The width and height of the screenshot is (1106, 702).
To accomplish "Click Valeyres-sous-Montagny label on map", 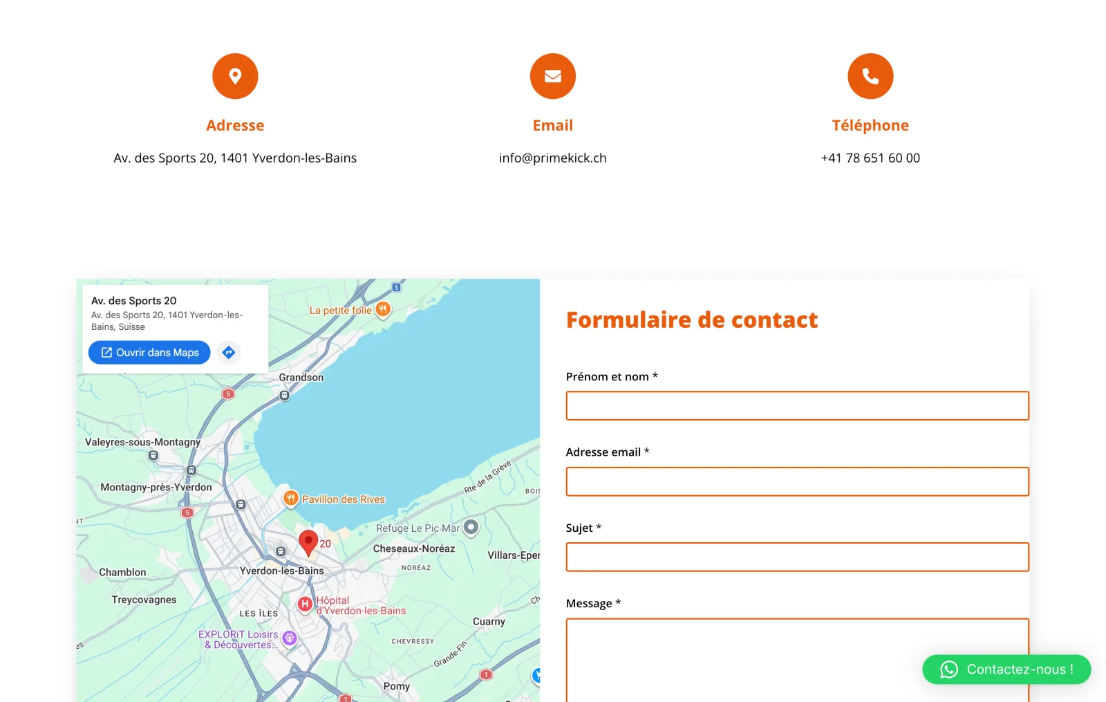I will coord(142,442).
